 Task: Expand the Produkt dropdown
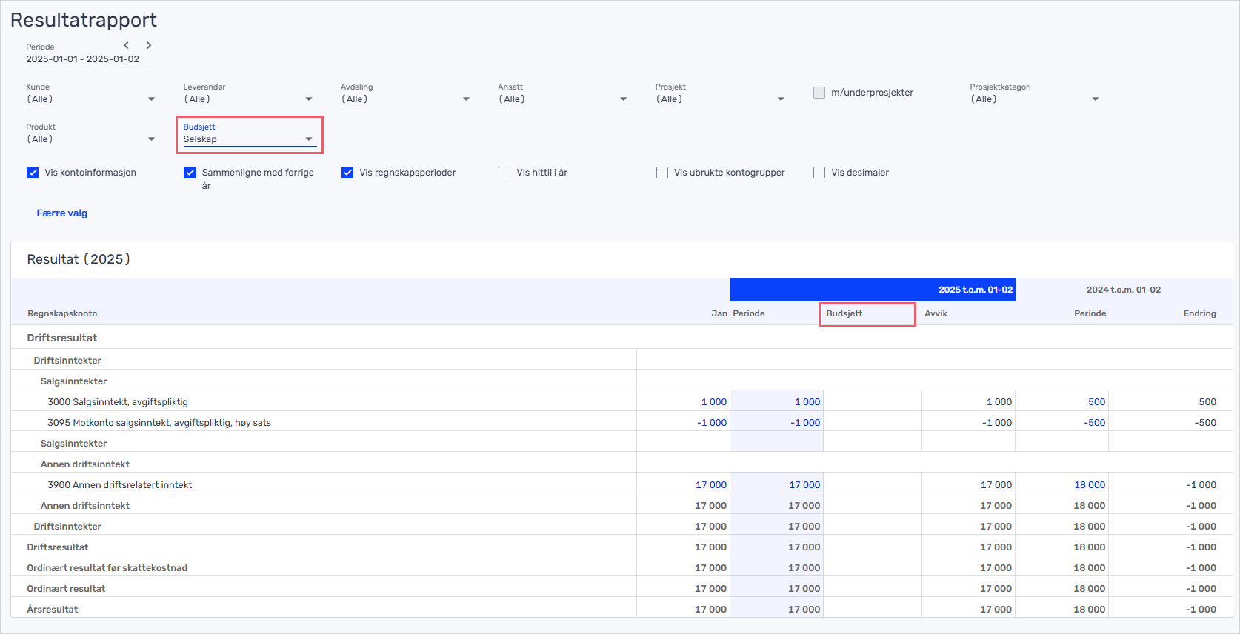pos(93,139)
